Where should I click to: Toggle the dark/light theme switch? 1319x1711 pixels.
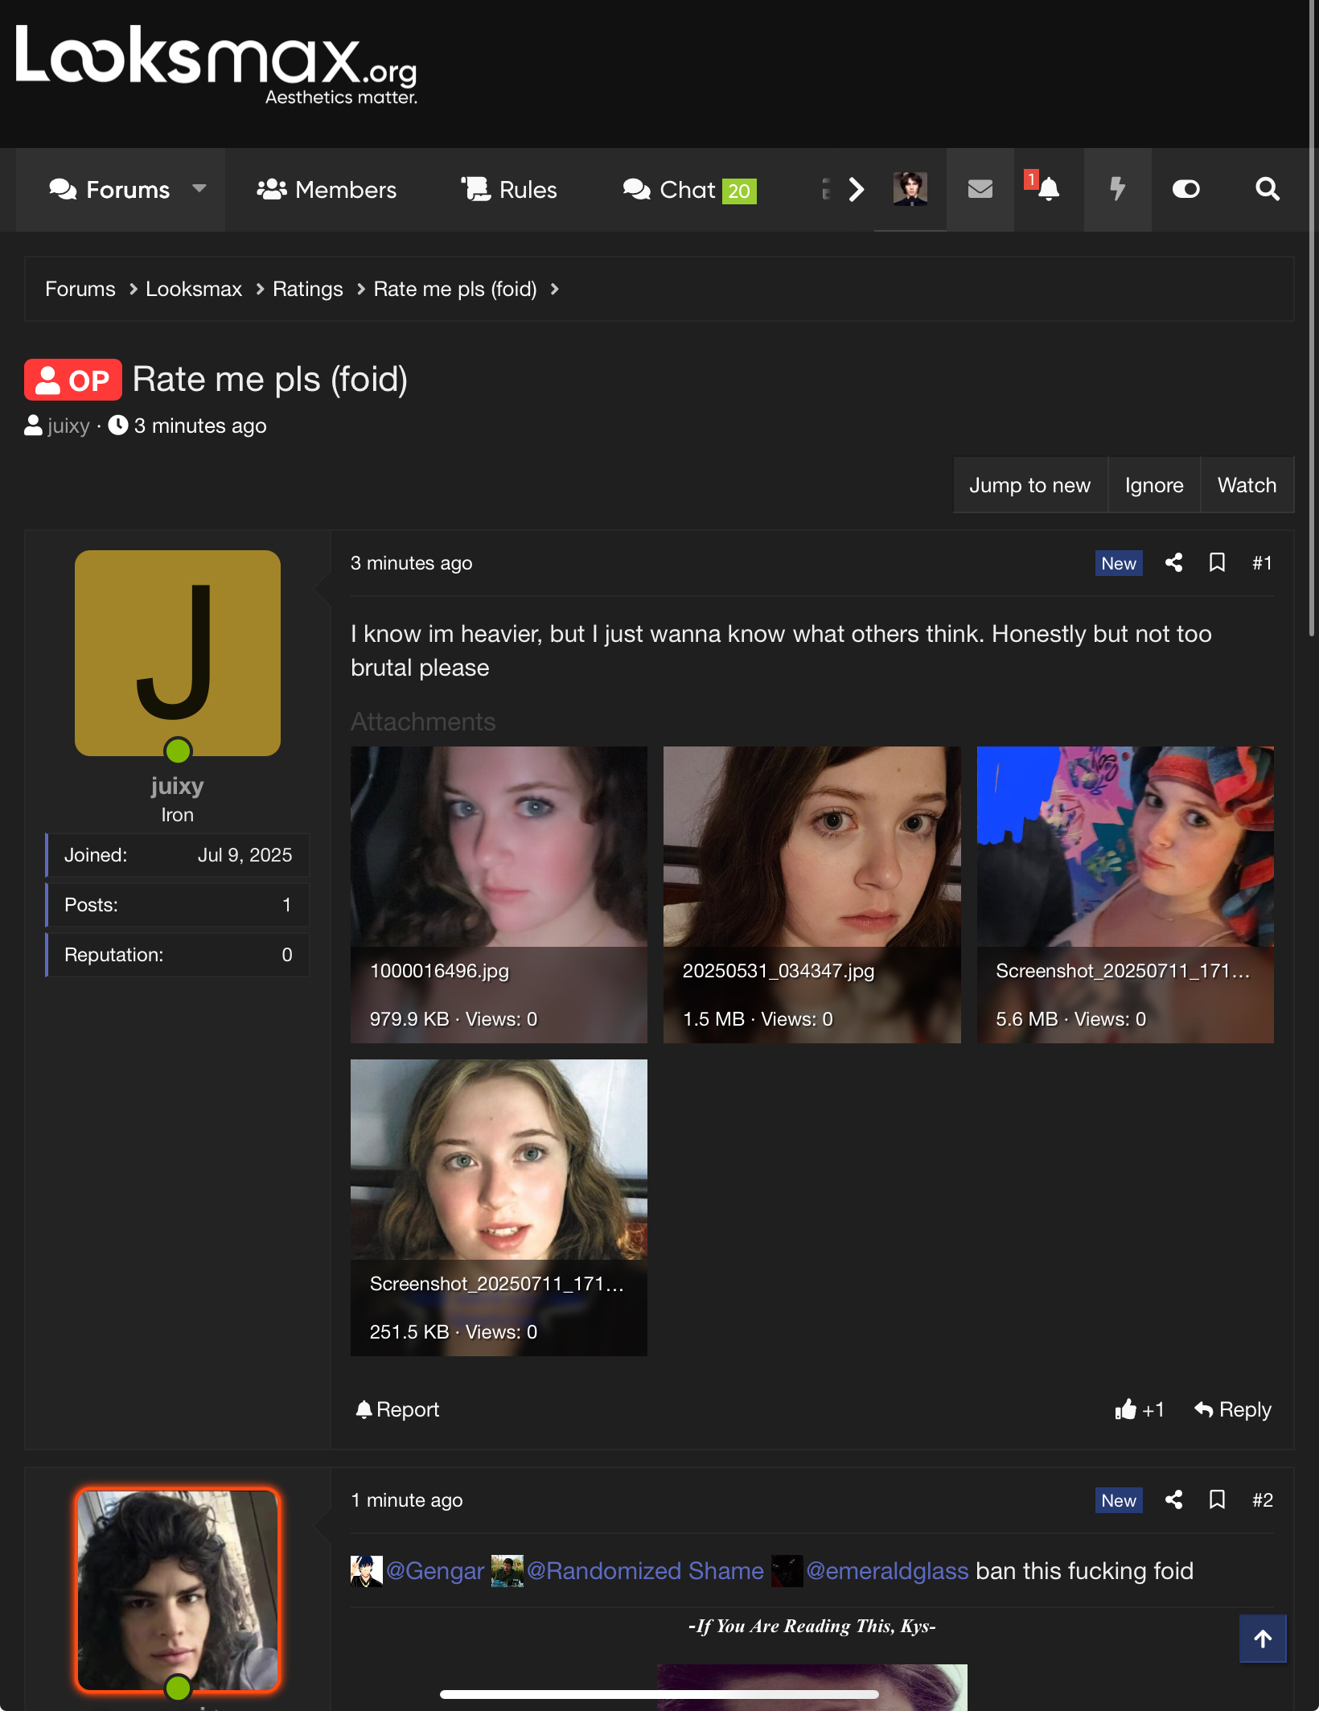[x=1185, y=190]
